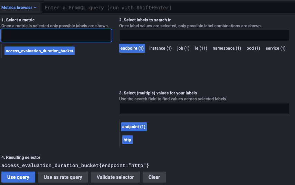Click the label values search field under step 3
Image resolution: width=295 pixels, height=185 pixels.
coord(204,109)
